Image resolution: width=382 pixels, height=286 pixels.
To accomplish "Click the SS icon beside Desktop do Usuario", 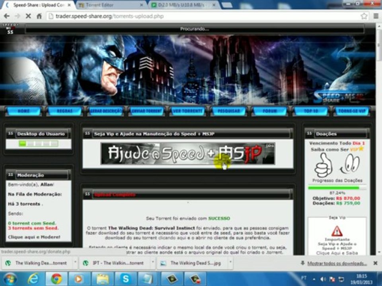I will pos(10,133).
